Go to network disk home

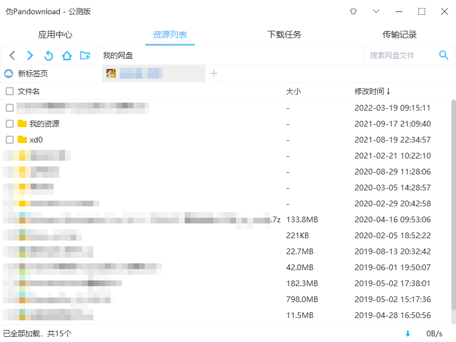pyautogui.click(x=67, y=55)
